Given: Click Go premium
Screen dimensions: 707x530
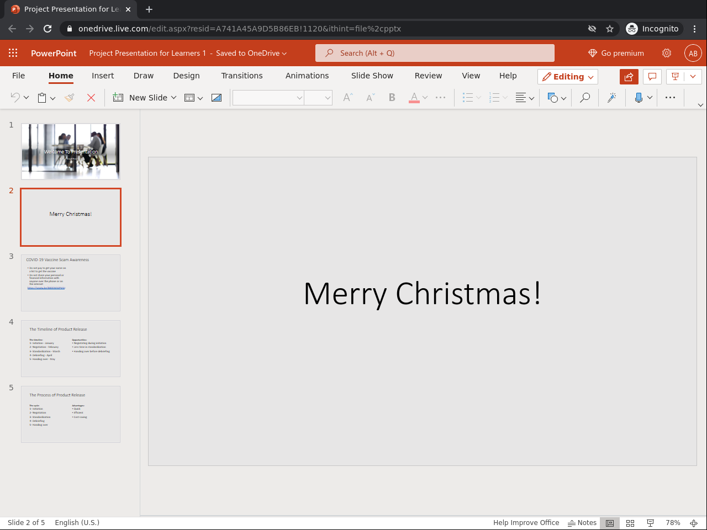Looking at the screenshot, I should coord(616,53).
